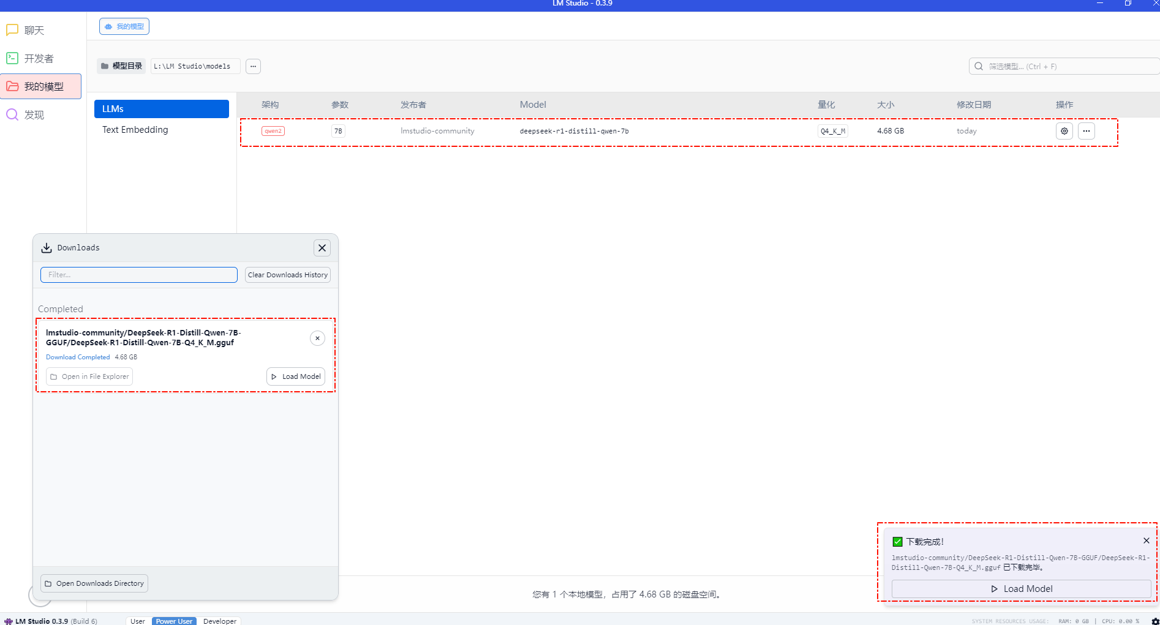Click the DeepSeek gguf file name in Downloads
This screenshot has width=1160, height=625.
click(x=143, y=338)
